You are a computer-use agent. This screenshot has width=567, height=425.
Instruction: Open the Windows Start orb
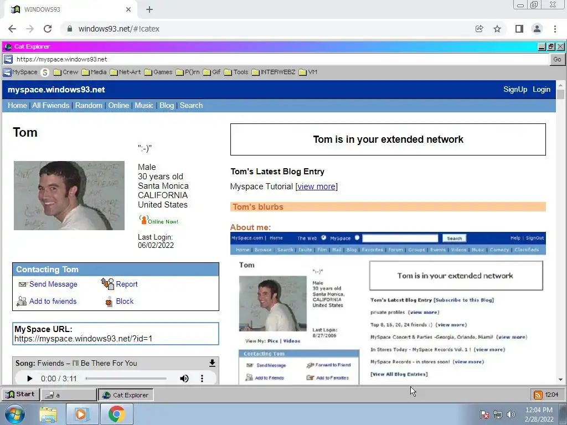pyautogui.click(x=15, y=414)
